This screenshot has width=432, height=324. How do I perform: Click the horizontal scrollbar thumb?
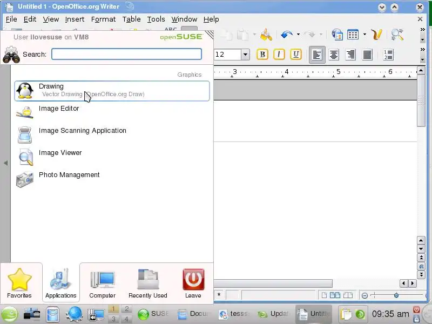tap(273, 283)
